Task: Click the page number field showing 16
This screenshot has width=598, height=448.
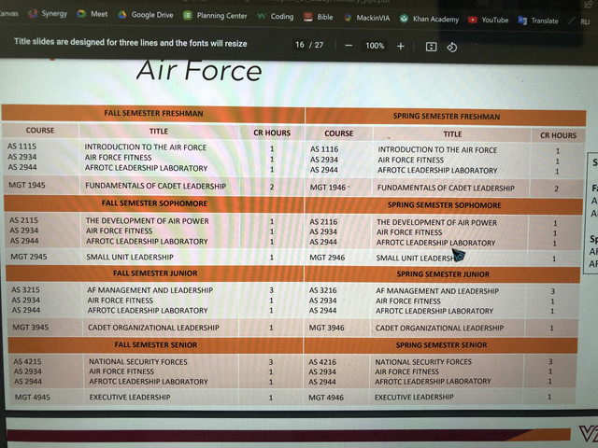Action: click(x=300, y=45)
